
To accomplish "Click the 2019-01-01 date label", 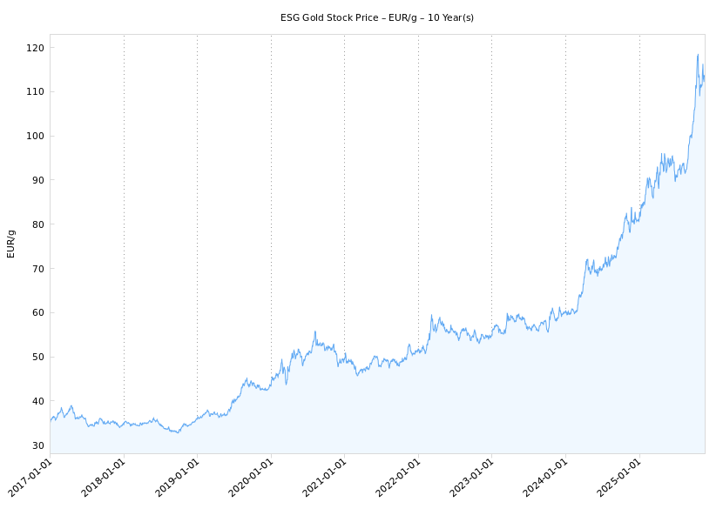I will (x=179, y=477).
